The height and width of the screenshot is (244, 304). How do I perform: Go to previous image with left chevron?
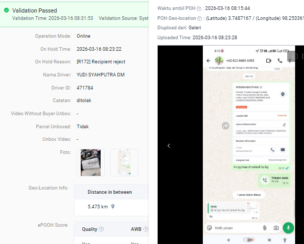click(169, 146)
